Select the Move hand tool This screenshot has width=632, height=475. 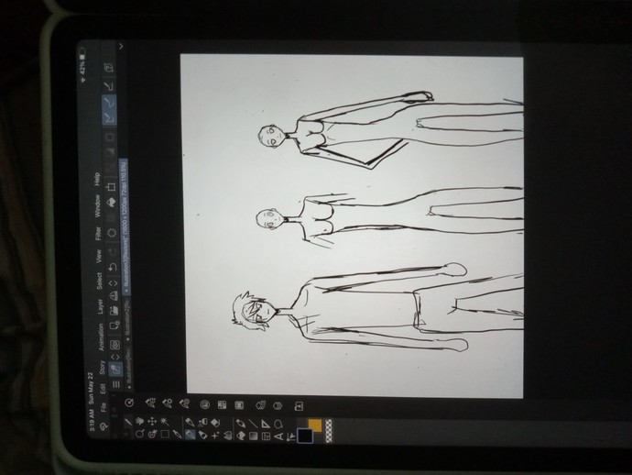click(139, 422)
